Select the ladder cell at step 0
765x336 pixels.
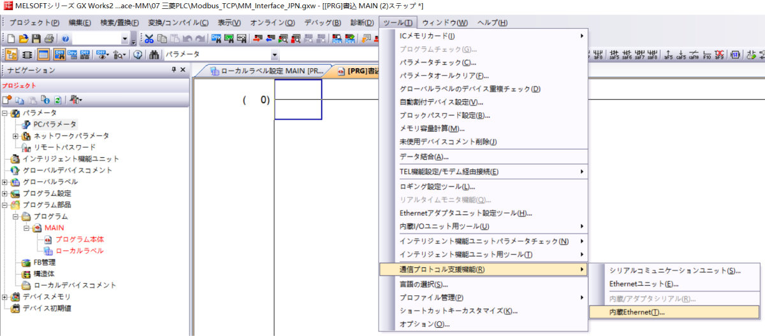(x=298, y=99)
